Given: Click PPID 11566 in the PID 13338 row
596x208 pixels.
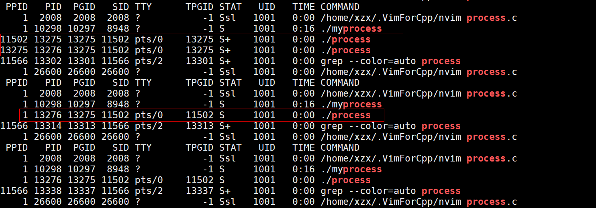Looking at the screenshot, I should pos(14,191).
